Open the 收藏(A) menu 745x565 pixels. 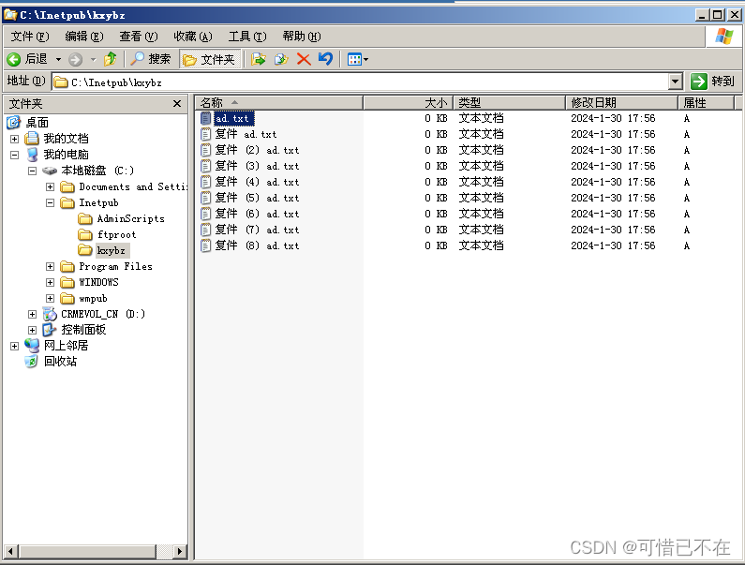[x=193, y=37]
